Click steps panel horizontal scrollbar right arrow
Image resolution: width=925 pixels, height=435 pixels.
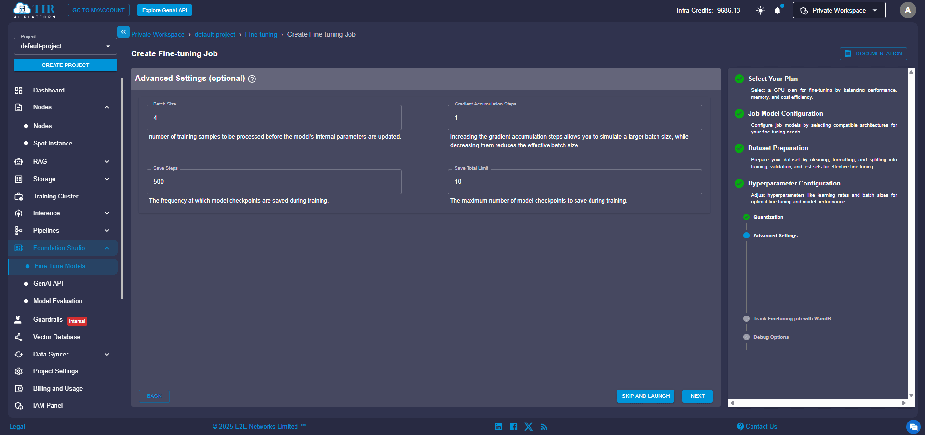point(904,403)
